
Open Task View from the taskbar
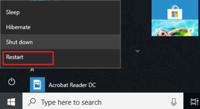tap(194, 102)
